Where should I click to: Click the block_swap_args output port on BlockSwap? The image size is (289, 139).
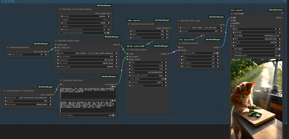(x=48, y=51)
